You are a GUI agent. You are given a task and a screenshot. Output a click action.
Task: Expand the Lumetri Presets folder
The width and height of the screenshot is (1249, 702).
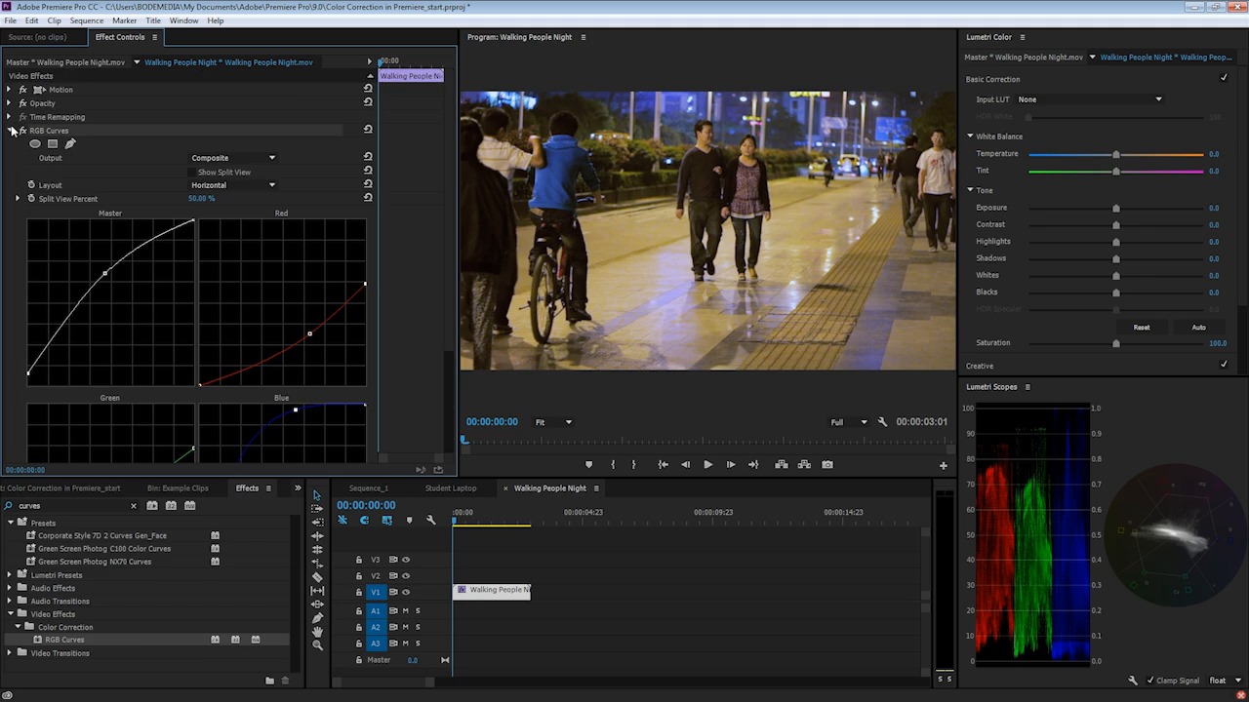[x=10, y=575]
